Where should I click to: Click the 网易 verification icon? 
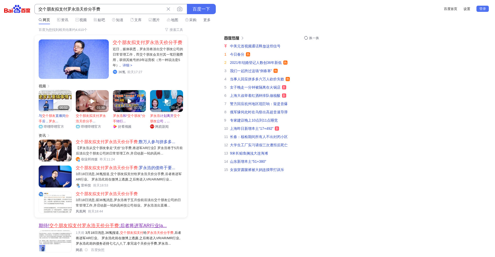click(86, 250)
